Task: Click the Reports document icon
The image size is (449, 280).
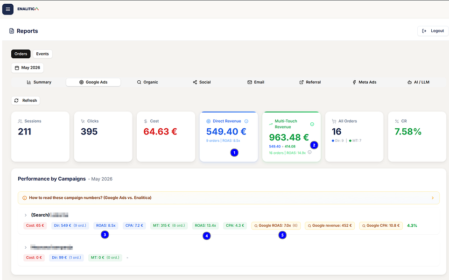Action: (x=12, y=31)
